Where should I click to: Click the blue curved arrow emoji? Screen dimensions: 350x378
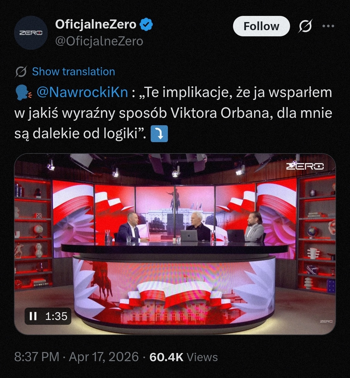159,134
